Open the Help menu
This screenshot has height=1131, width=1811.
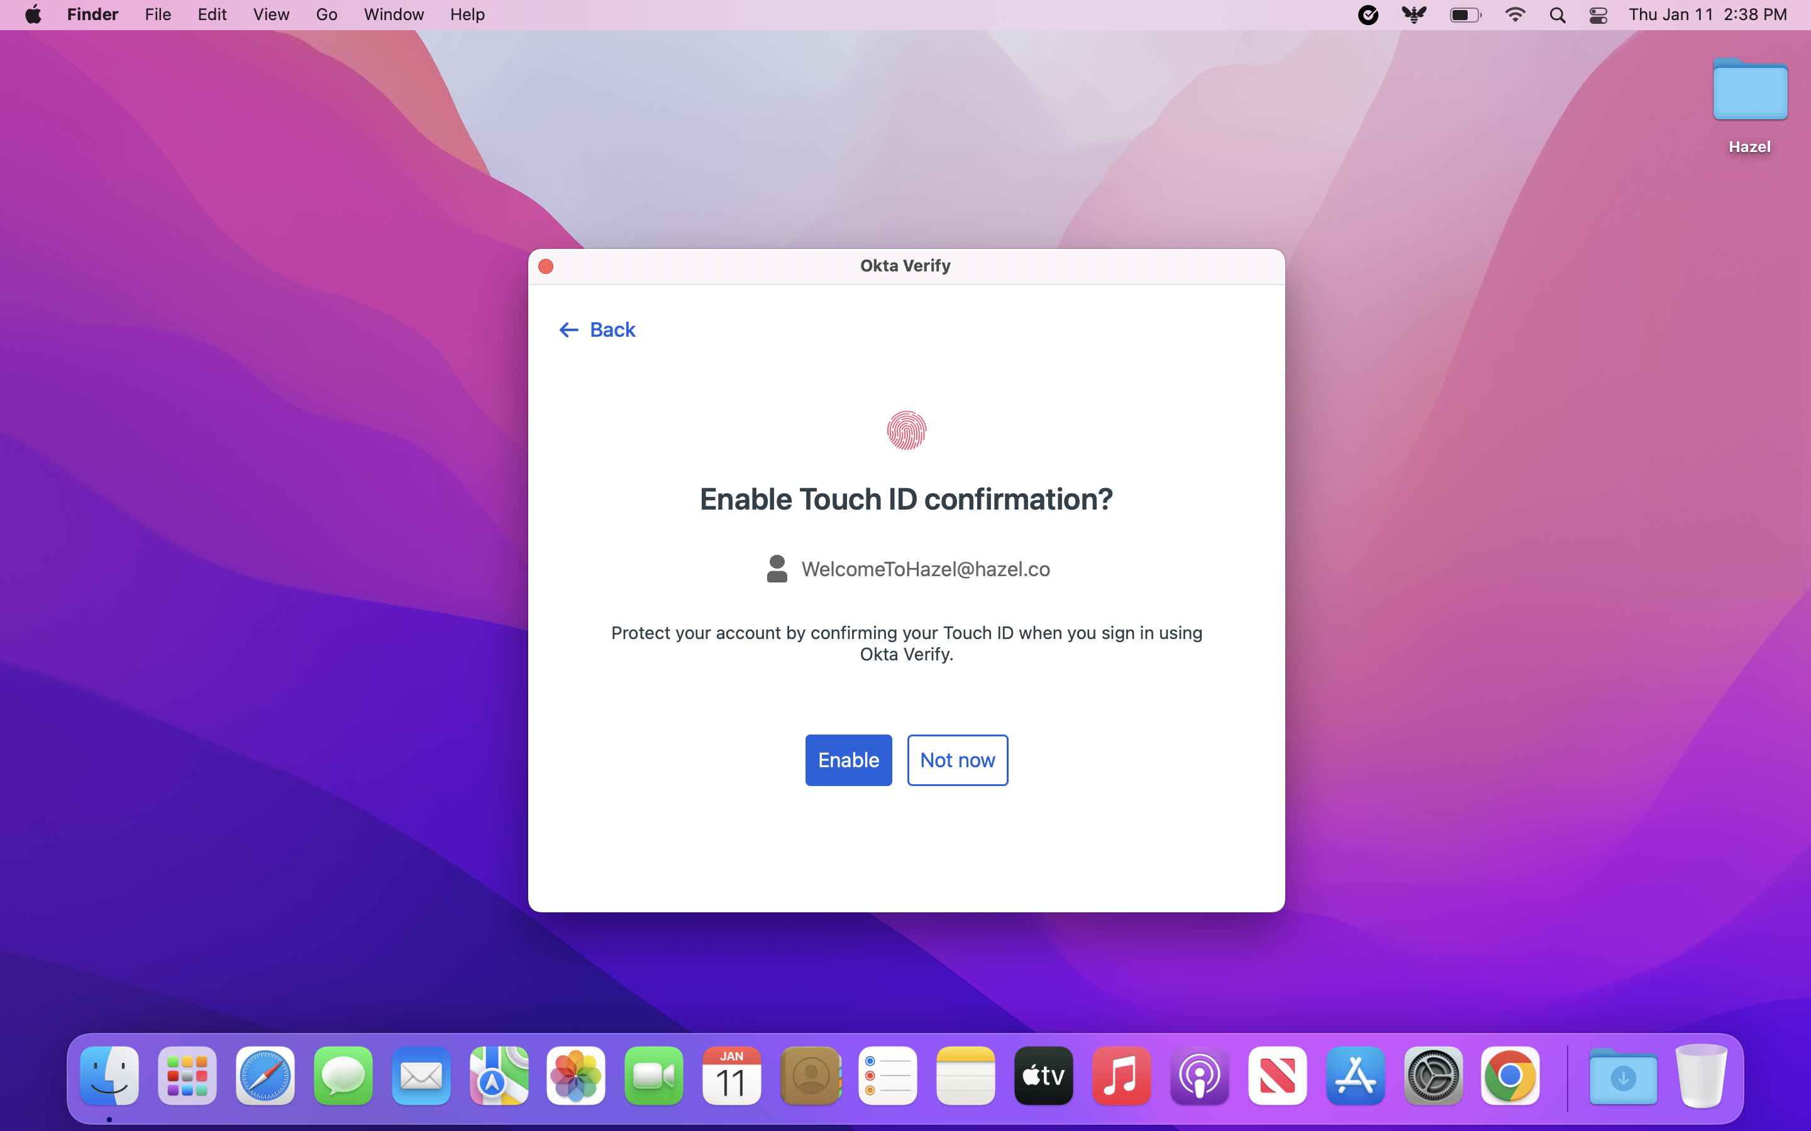[467, 14]
